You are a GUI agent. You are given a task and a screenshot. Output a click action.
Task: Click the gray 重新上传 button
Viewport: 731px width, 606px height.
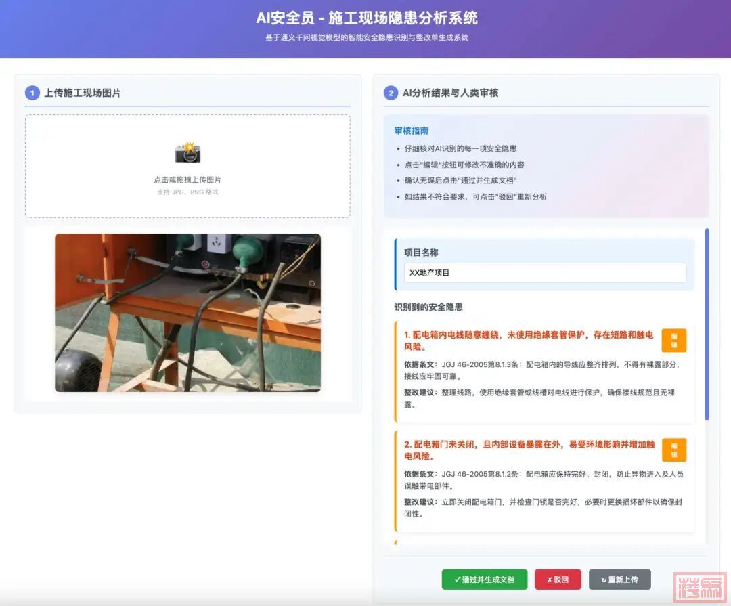tap(619, 580)
